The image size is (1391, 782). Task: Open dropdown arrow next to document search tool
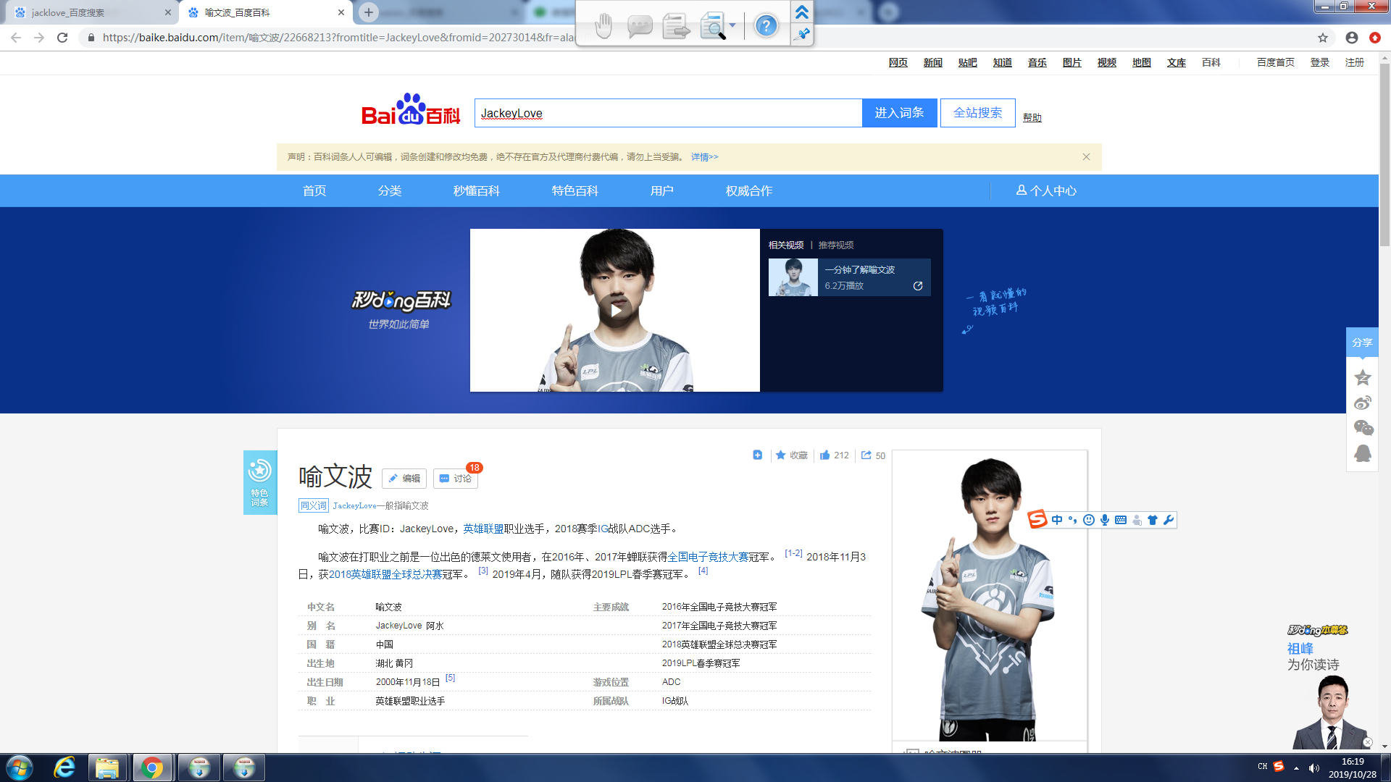[732, 25]
